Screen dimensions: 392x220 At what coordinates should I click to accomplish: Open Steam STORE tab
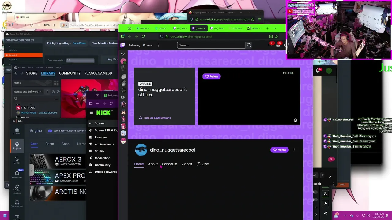coord(32,73)
